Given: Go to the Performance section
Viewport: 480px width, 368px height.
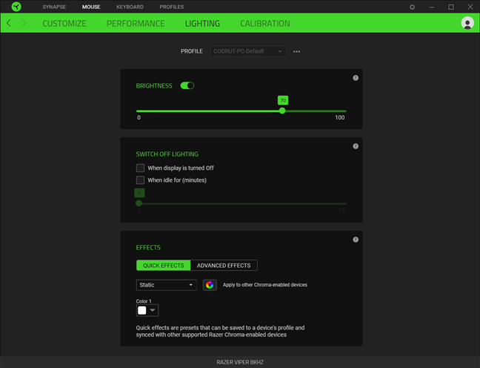Looking at the screenshot, I should (x=136, y=23).
